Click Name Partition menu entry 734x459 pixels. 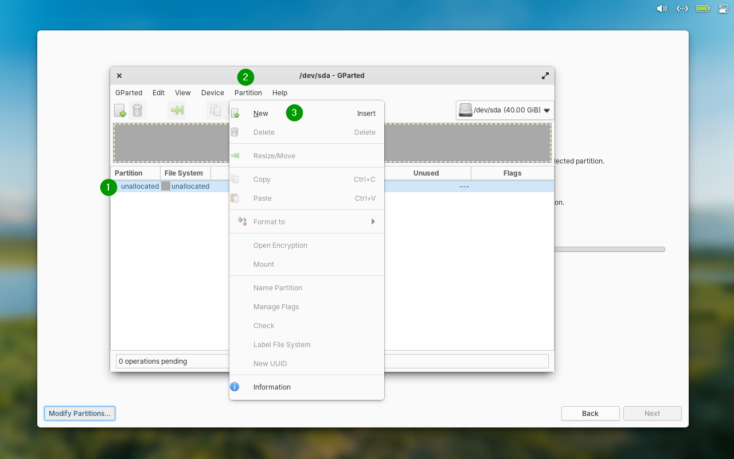(307, 288)
